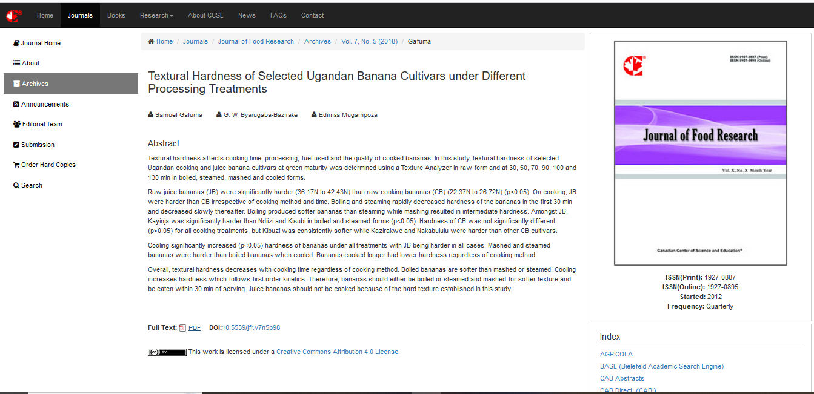
Task: Click the person icon beside Ediriisa Mugampoza
Action: [x=314, y=114]
